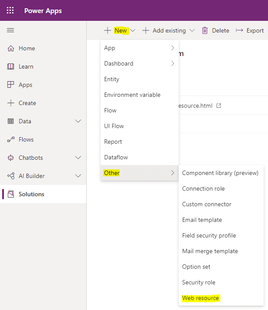
Task: Open the App submenu arrow
Action: pyautogui.click(x=173, y=48)
